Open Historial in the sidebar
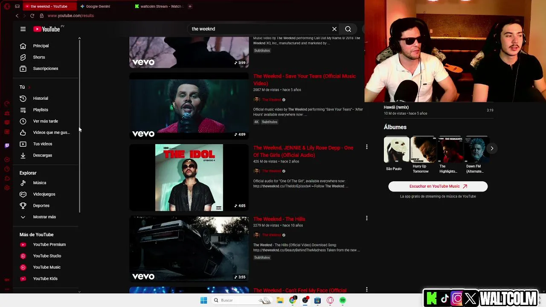The width and height of the screenshot is (546, 307). (x=41, y=98)
